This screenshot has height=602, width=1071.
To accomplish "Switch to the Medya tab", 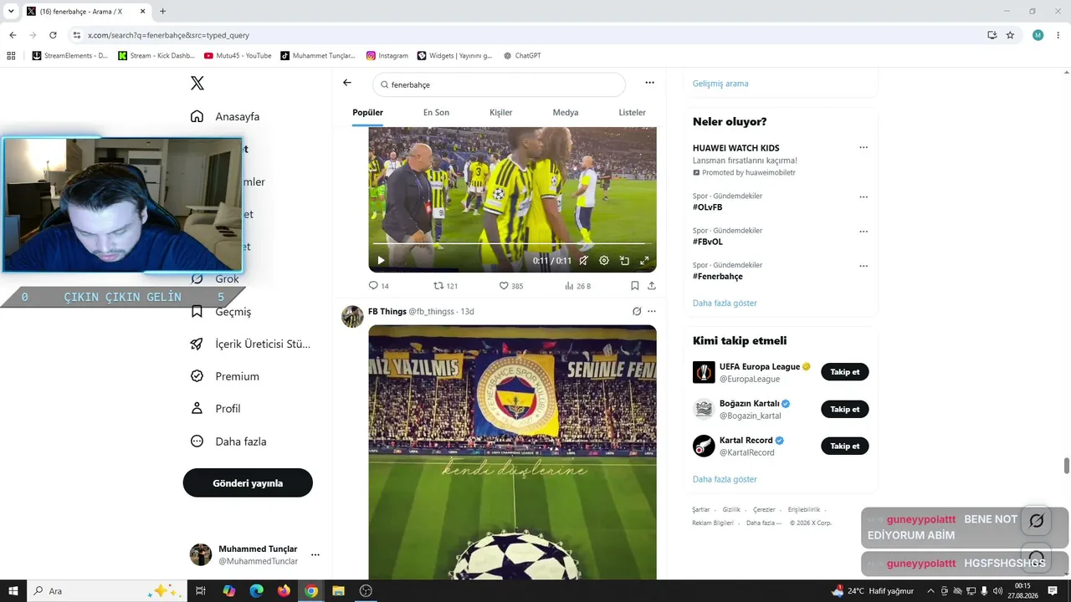I will pos(566,112).
